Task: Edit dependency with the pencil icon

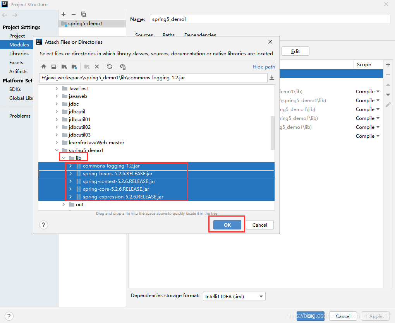Action: pyautogui.click(x=388, y=105)
